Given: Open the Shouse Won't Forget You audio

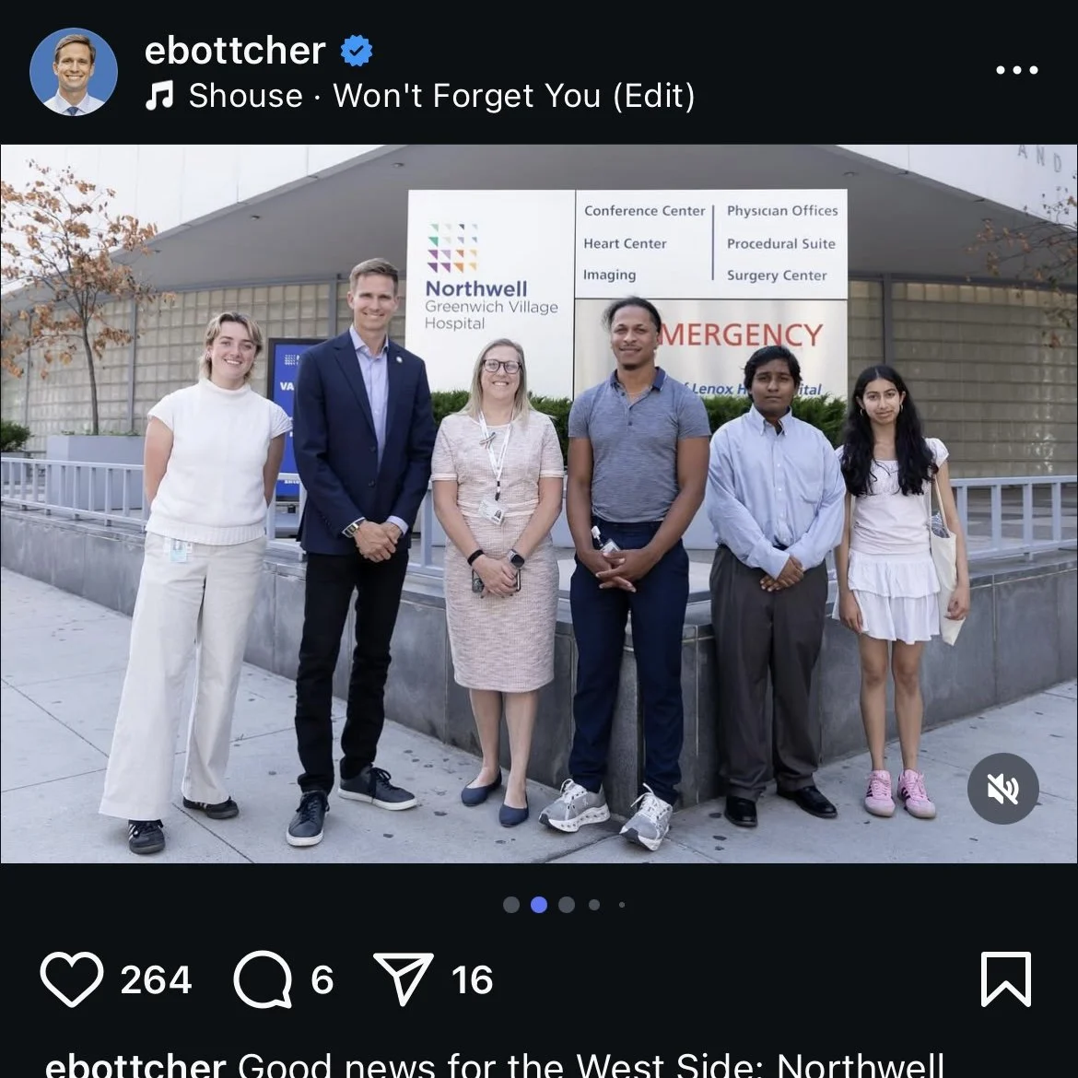Looking at the screenshot, I should pyautogui.click(x=441, y=96).
